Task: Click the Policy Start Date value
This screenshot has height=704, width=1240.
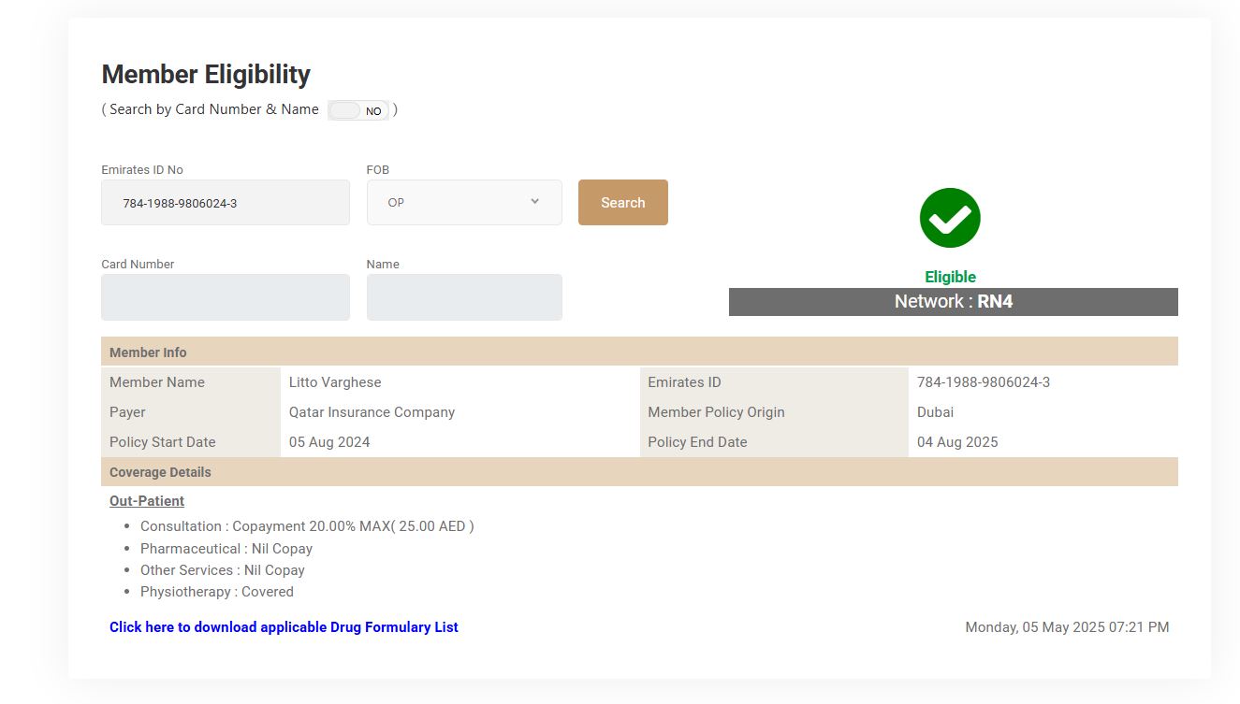Action: coord(329,442)
